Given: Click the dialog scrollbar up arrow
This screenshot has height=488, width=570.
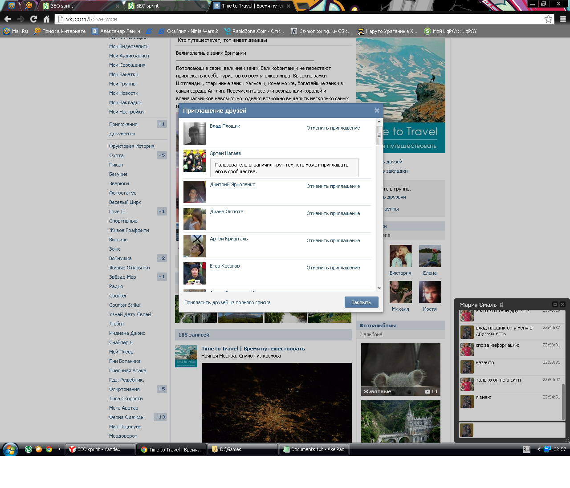Looking at the screenshot, I should click(x=379, y=122).
